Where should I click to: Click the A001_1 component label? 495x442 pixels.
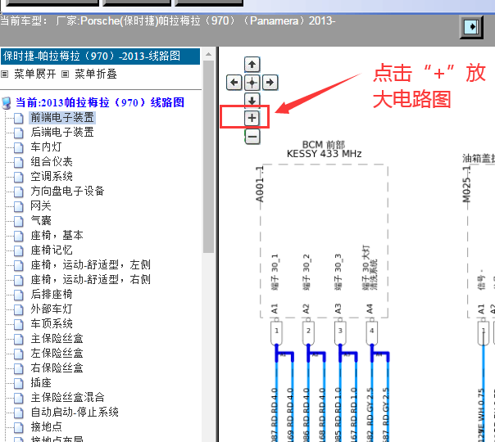pyautogui.click(x=260, y=184)
